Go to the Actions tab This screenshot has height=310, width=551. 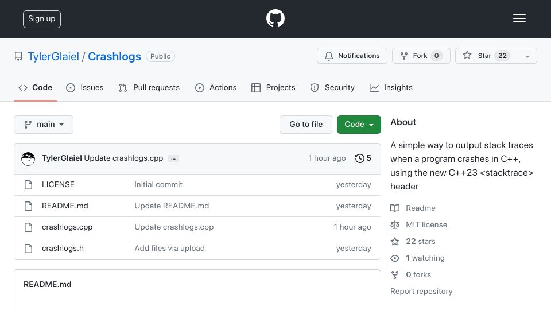pos(216,87)
